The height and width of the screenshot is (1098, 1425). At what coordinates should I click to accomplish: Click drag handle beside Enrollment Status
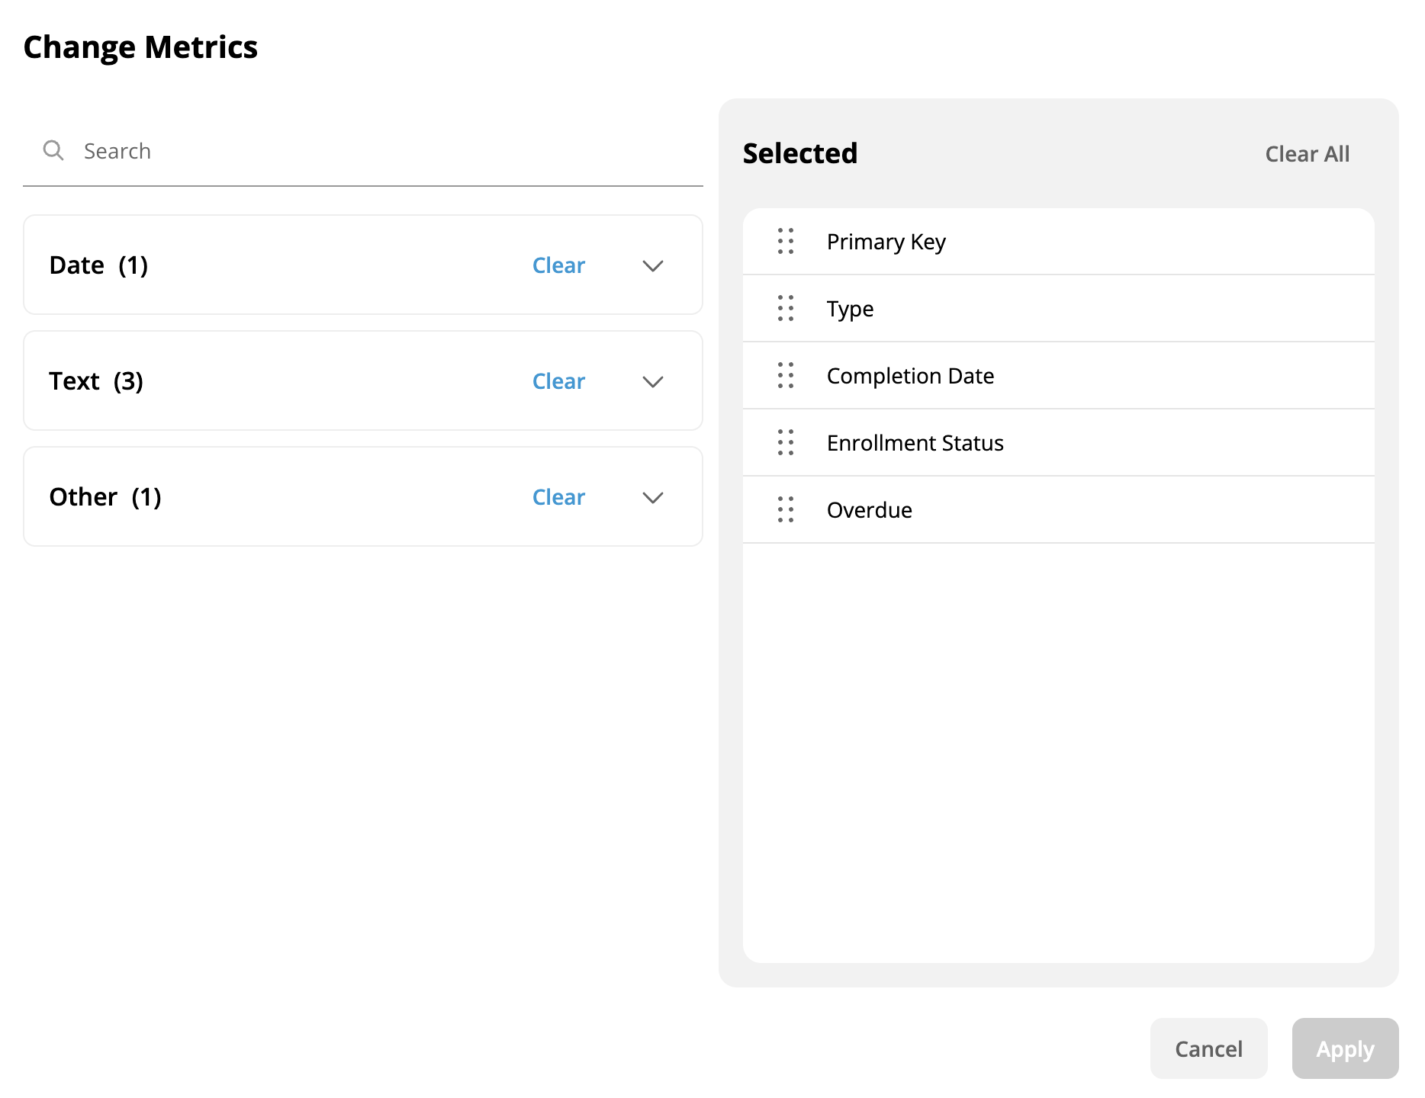[x=785, y=442]
